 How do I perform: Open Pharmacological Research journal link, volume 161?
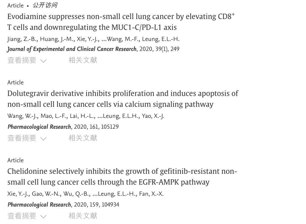[39, 127]
